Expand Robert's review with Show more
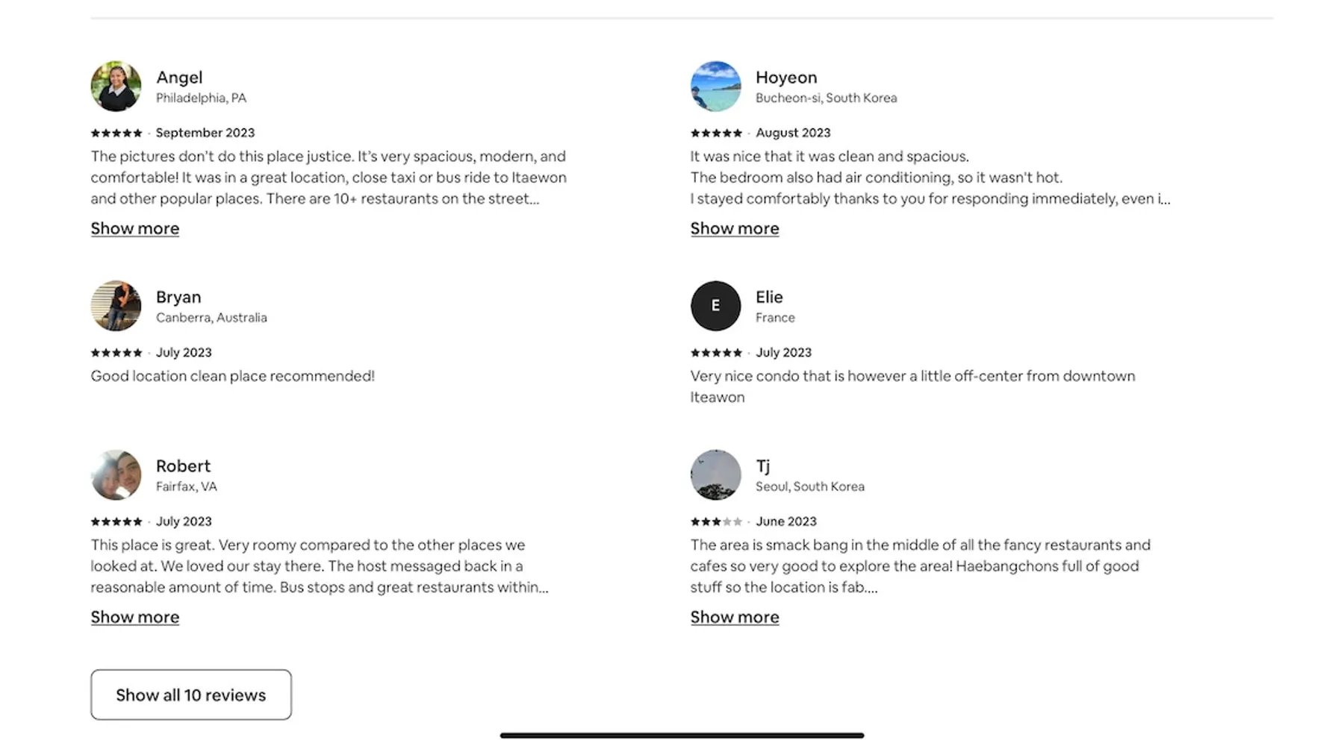 coord(135,617)
